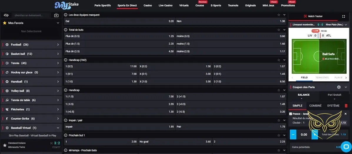Open the E-Sports menu item
Image resolution: width=352 pixels, height=154 pixels.
(216, 5)
